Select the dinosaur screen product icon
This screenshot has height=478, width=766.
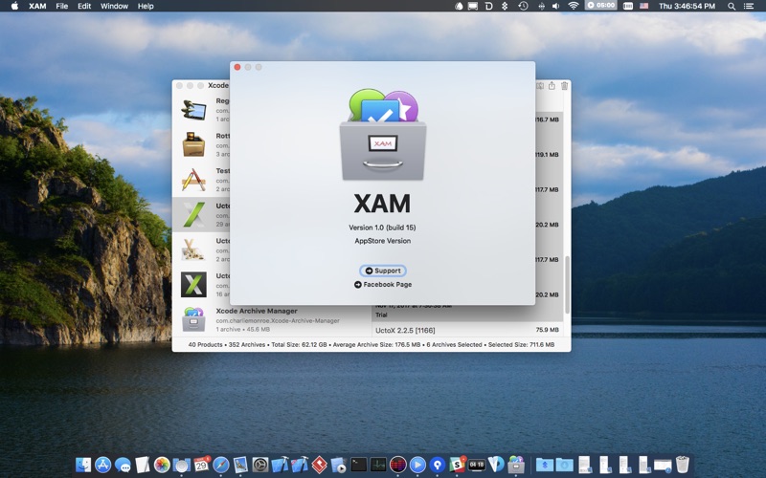point(194,109)
